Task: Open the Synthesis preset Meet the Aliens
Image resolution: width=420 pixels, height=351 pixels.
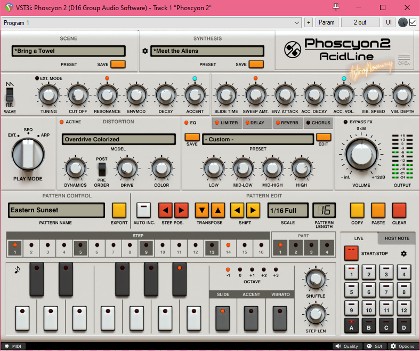Action: [207, 51]
